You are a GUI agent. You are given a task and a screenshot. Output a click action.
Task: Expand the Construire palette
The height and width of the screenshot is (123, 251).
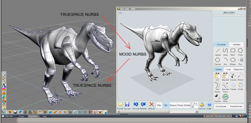[x=221, y=106]
